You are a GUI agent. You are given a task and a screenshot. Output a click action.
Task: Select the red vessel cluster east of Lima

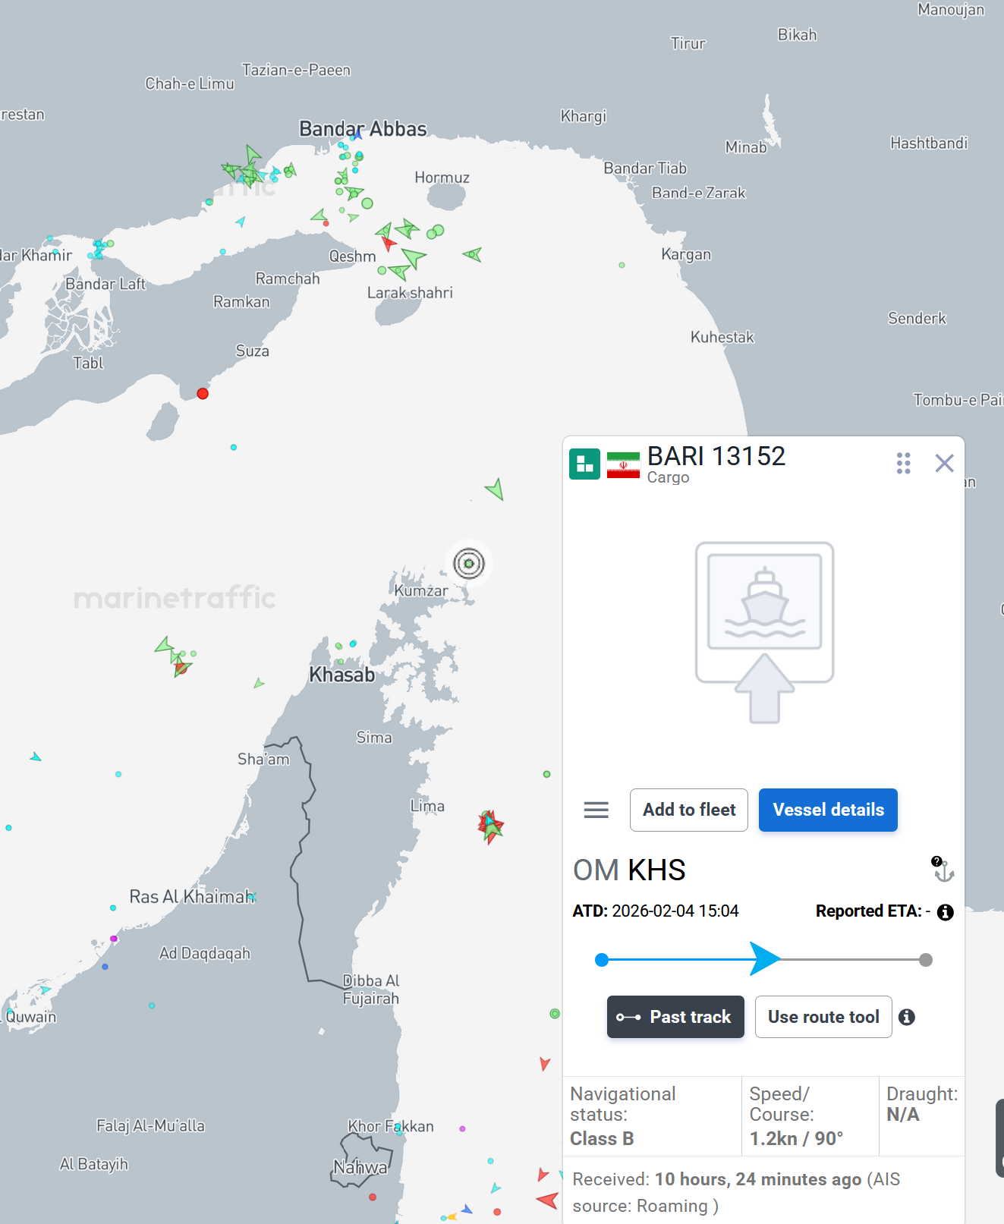click(490, 826)
